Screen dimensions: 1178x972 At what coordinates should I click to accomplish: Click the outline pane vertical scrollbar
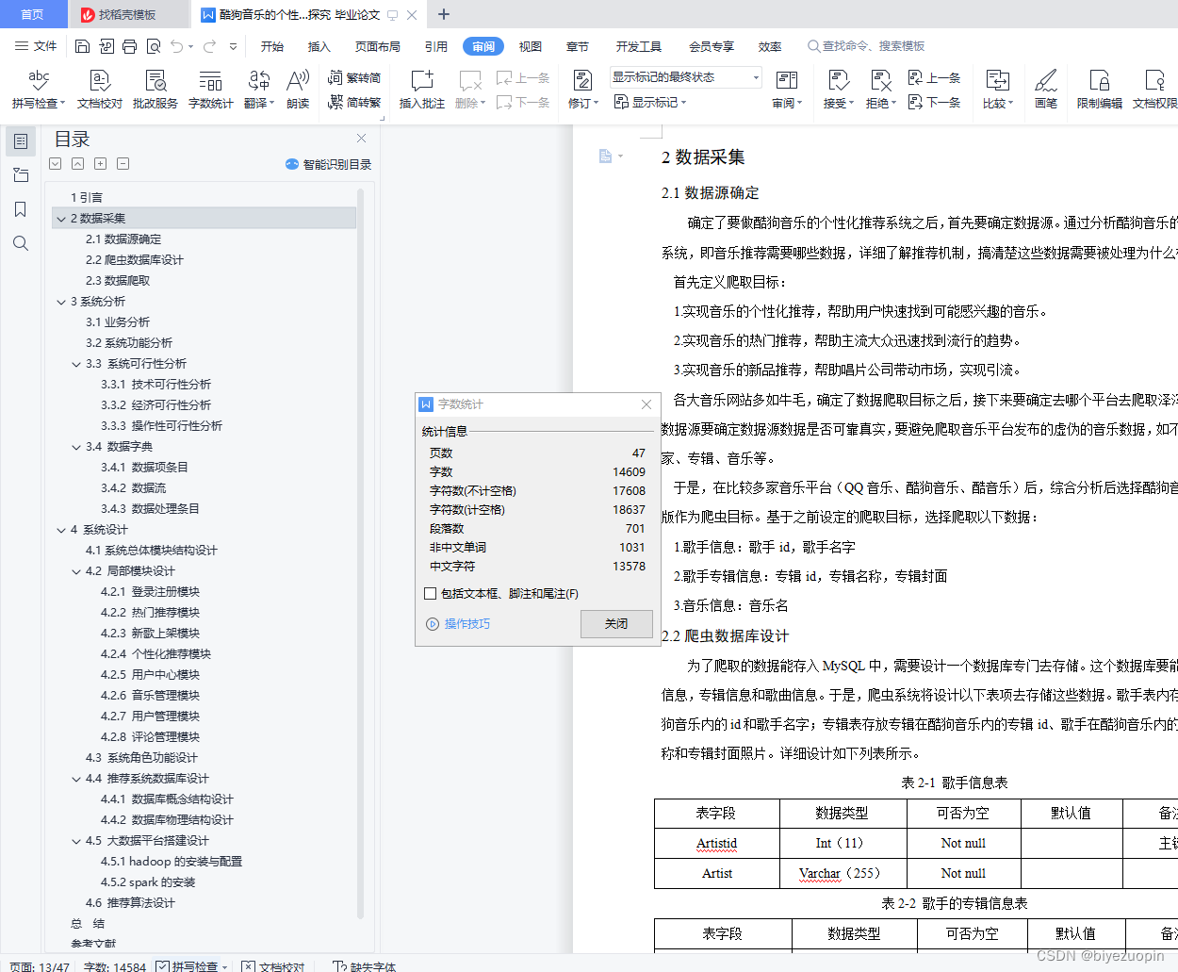click(360, 552)
